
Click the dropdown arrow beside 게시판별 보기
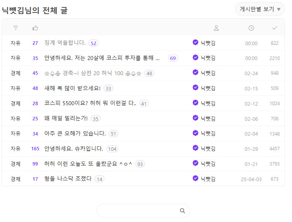pyautogui.click(x=279, y=9)
